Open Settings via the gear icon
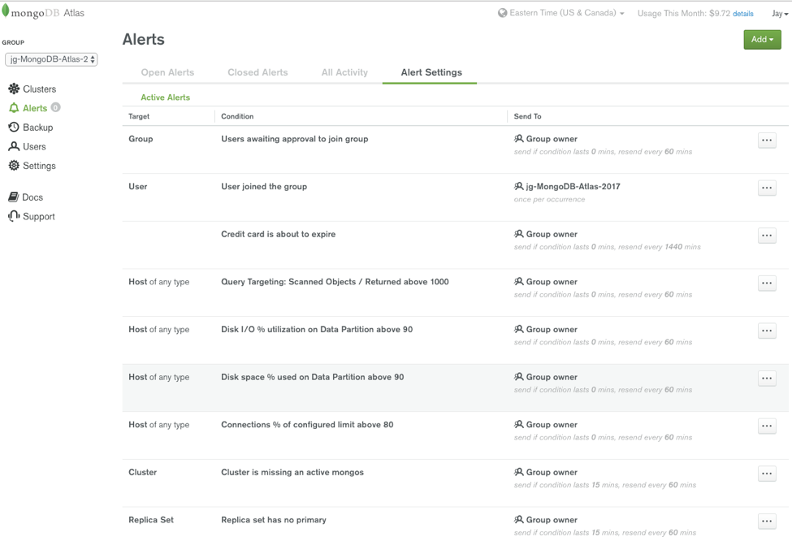This screenshot has height=550, width=792. tap(14, 166)
